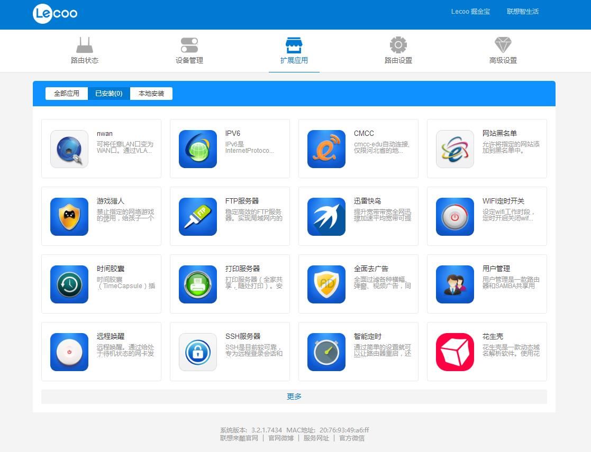The width and height of the screenshot is (591, 452).
Task: Open the 高级设置 diamond menu
Action: tap(503, 51)
